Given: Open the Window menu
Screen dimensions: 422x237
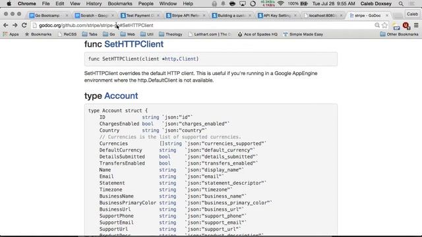Looking at the screenshot, I should coord(168,4).
